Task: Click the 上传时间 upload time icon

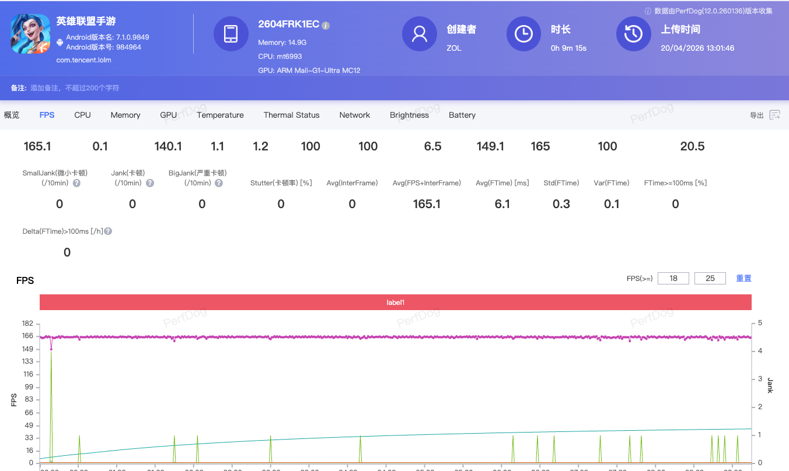Action: click(633, 34)
